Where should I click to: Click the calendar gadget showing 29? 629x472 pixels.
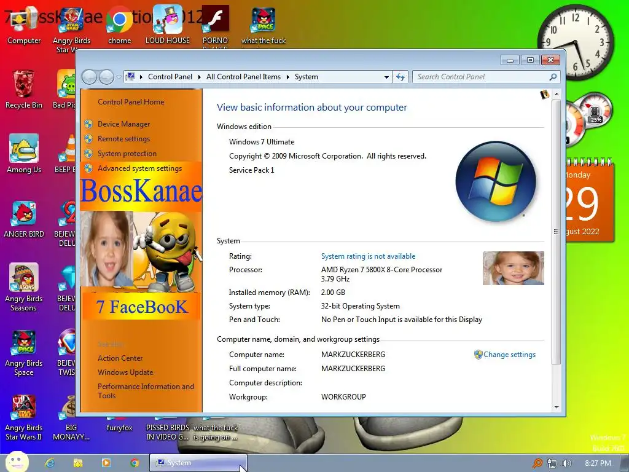[590, 200]
